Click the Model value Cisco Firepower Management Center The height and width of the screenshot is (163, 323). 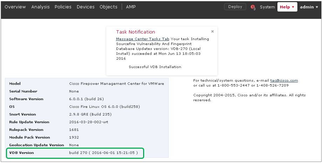116,83
